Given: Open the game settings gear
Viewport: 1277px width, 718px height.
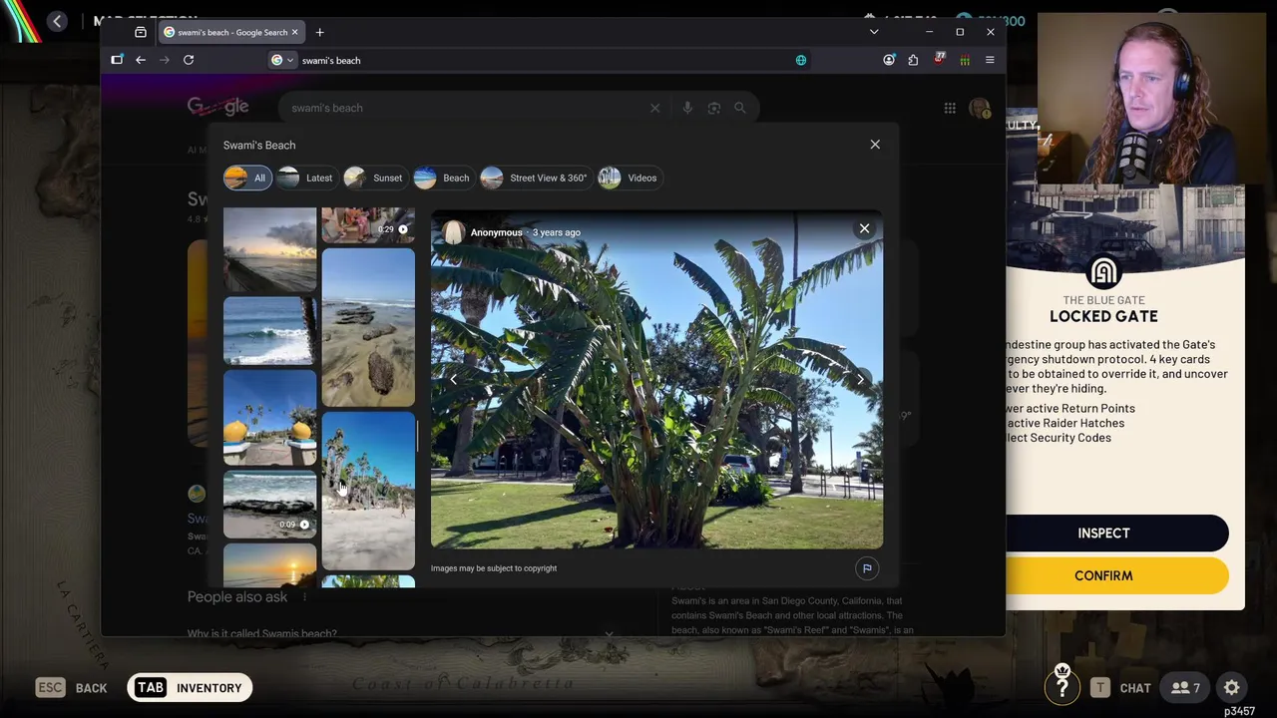Looking at the screenshot, I should (x=1232, y=687).
